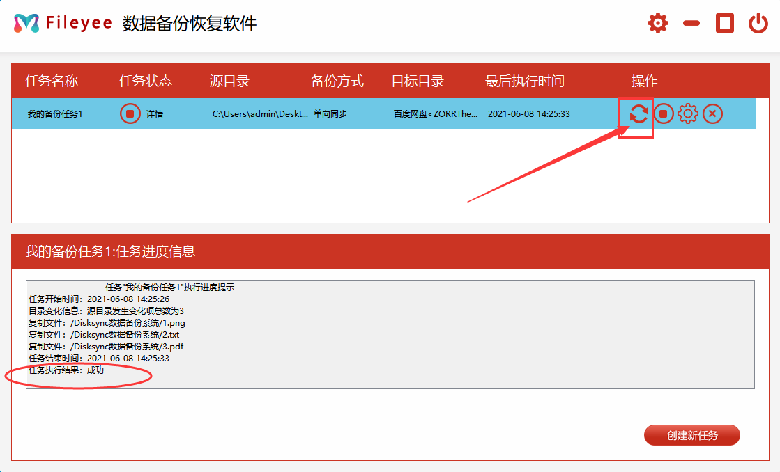The height and width of the screenshot is (472, 780).
Task: Click the Fileyee logo icon
Action: coord(26,23)
